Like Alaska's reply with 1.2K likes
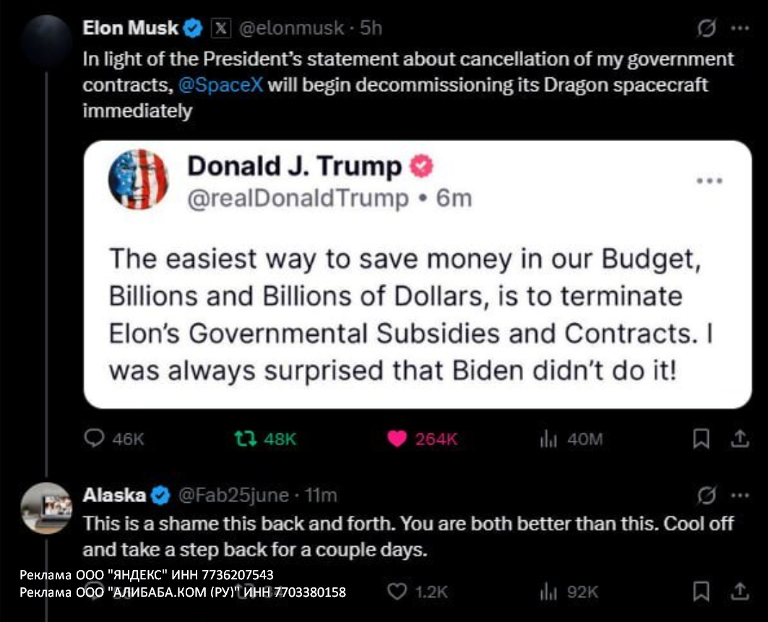 (397, 592)
